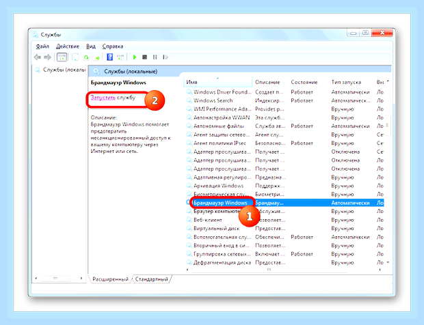
Task: Select the Агент защиты сетево... service row
Action: pos(284,135)
